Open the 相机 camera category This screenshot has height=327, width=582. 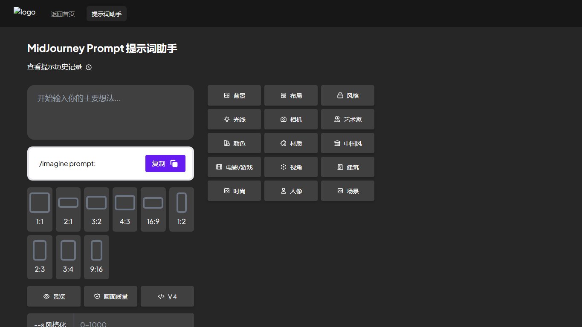tap(291, 119)
